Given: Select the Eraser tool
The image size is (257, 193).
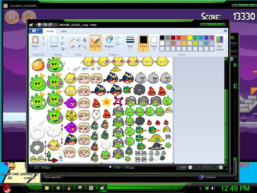Looking at the screenshot, I should [x=73, y=47].
